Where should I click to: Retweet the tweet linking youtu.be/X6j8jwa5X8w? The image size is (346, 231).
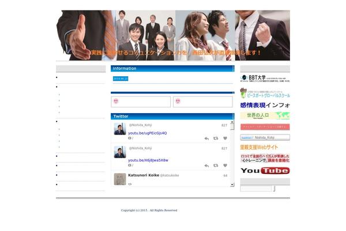(216, 166)
